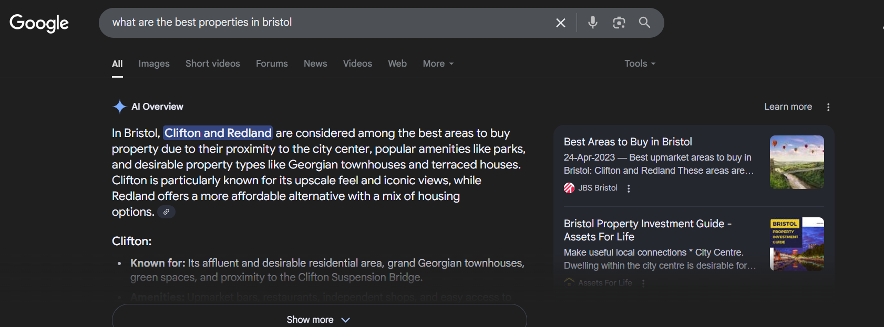Switch to the News tab

(315, 64)
